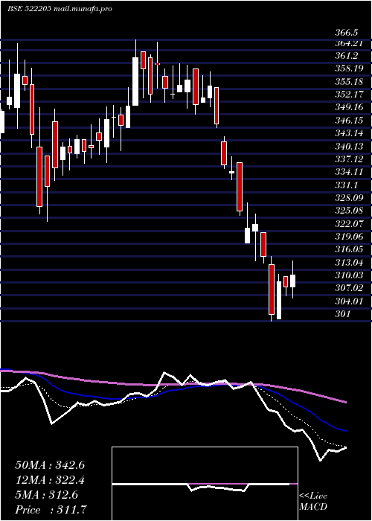Viewport: 372px width, 521px height.
Task: Click the 337.12 price axis label
Action: click(348, 159)
